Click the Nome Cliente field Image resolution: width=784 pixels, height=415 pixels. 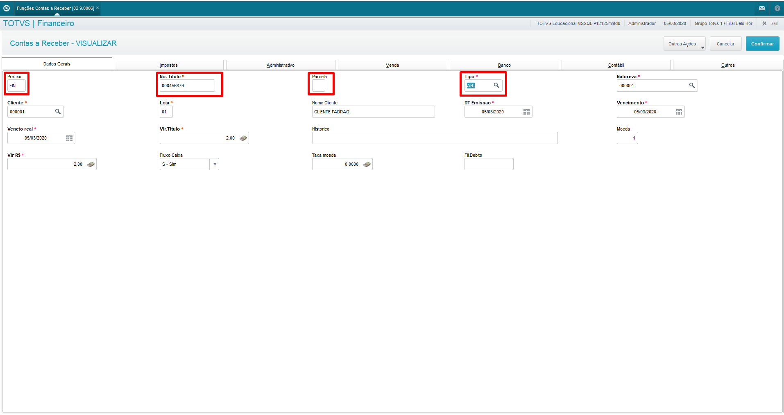tap(373, 112)
